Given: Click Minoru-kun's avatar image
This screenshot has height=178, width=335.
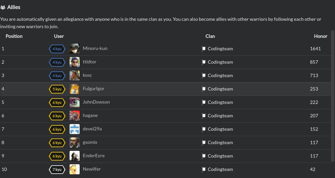Looking at the screenshot, I should pyautogui.click(x=75, y=49).
